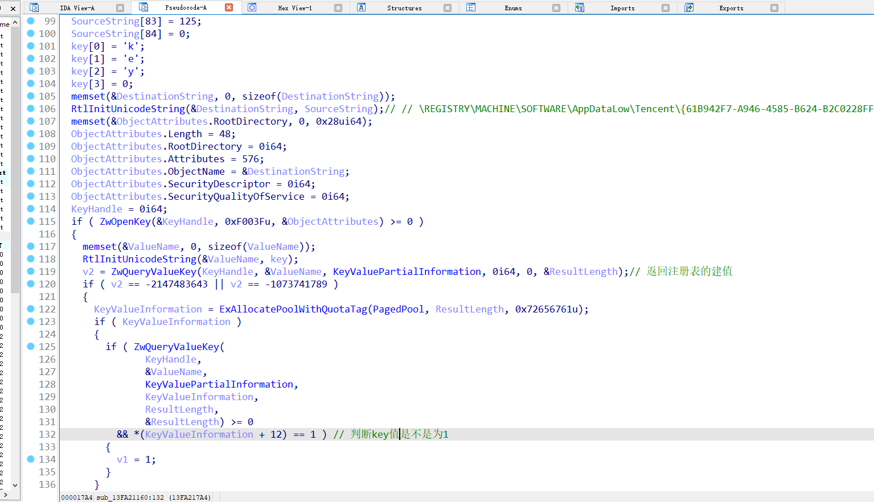Click the Pseudocode-A tab icon
Screen dimensions: 874x502
[x=143, y=7]
